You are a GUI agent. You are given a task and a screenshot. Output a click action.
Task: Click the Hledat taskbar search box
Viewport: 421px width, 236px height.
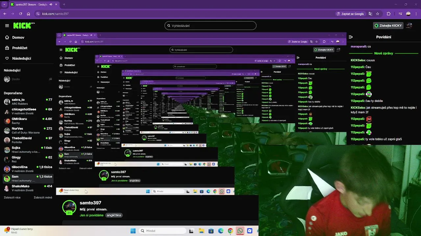tap(162, 231)
